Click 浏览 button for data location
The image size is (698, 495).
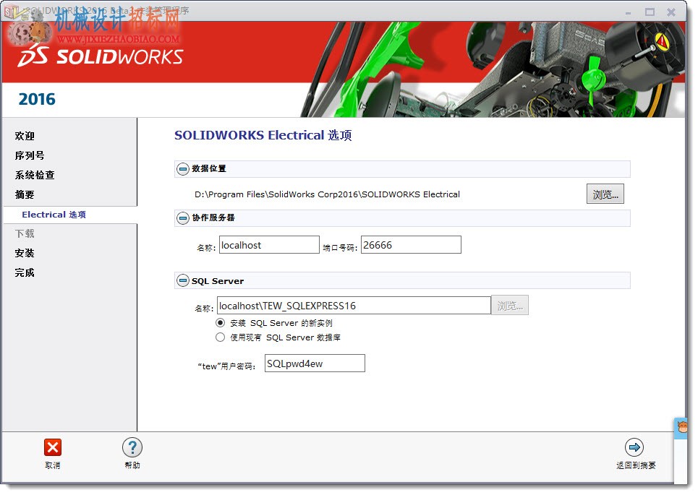(x=605, y=194)
